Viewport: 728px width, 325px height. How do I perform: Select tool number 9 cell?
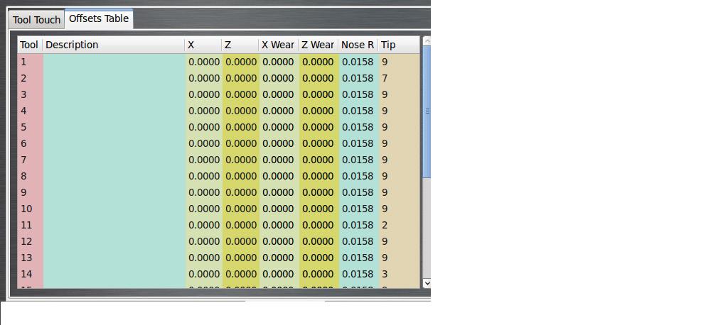tap(30, 192)
